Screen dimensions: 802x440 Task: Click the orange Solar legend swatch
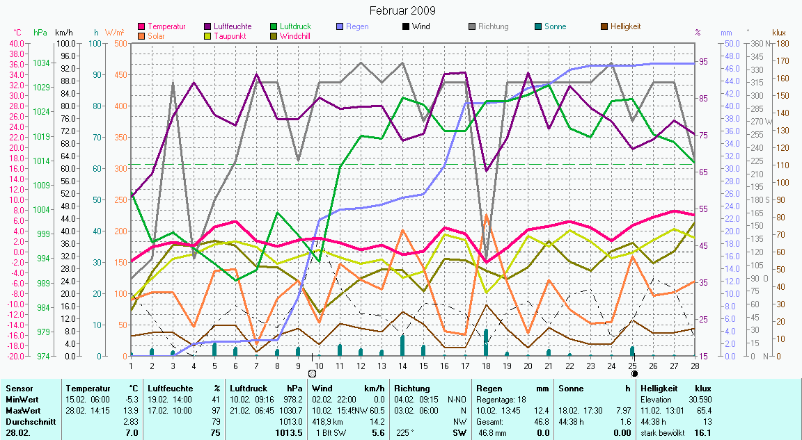pos(143,35)
